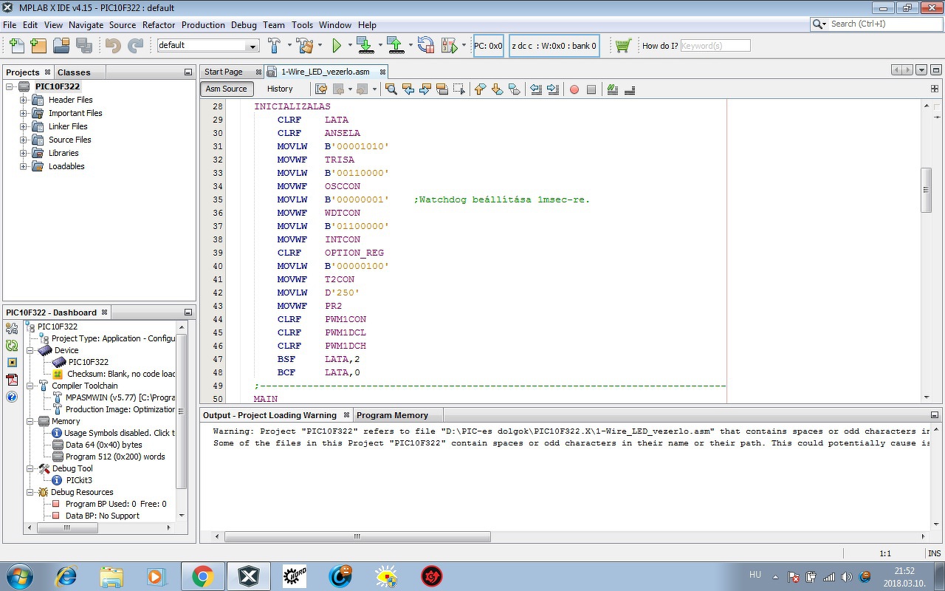Click Clean and Build Project icon

click(303, 46)
